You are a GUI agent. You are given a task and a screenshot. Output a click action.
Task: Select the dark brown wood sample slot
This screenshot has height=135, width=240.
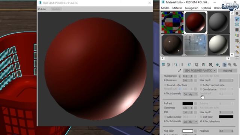tap(172, 45)
